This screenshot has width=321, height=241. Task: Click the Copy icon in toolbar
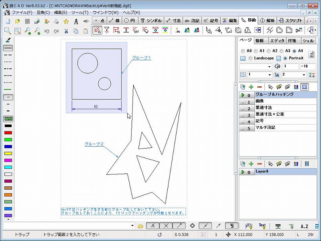point(76,31)
